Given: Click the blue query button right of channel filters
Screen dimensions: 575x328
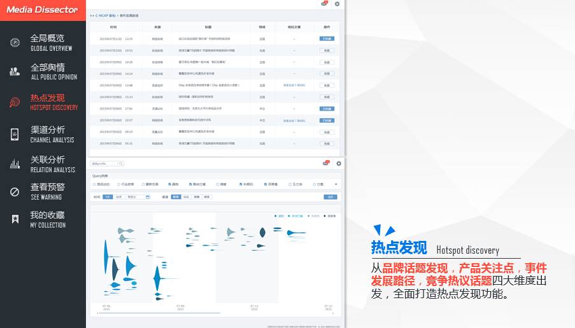Looking at the screenshot, I should [x=330, y=197].
